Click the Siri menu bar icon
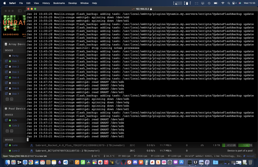 click(240, 3)
